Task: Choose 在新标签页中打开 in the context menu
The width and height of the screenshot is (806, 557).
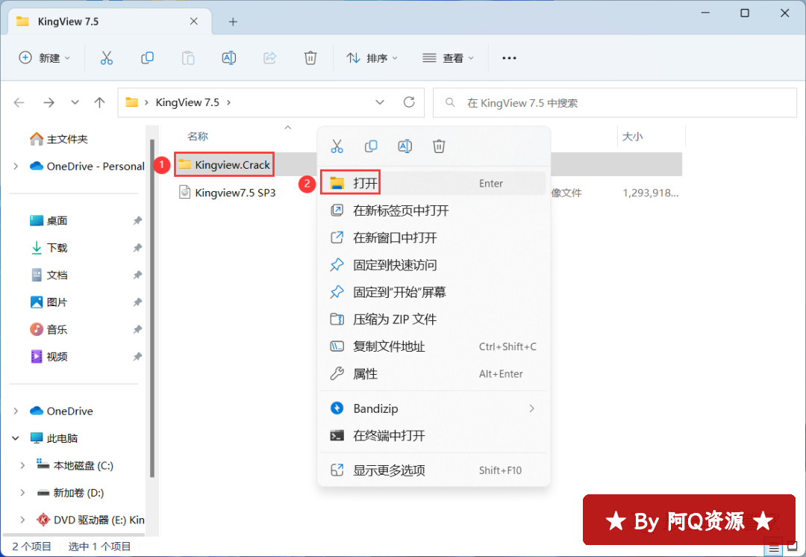Action: tap(433, 211)
